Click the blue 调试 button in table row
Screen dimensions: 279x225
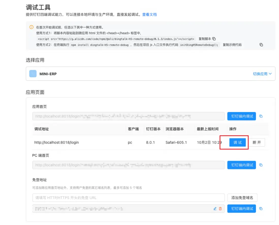click(x=238, y=142)
